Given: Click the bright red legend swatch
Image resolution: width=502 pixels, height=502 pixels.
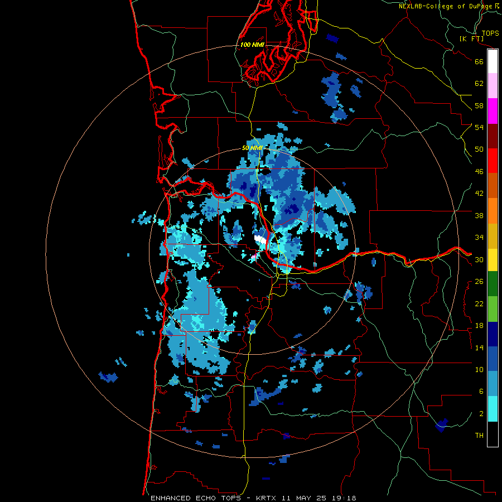Looking at the screenshot, I should [493, 161].
